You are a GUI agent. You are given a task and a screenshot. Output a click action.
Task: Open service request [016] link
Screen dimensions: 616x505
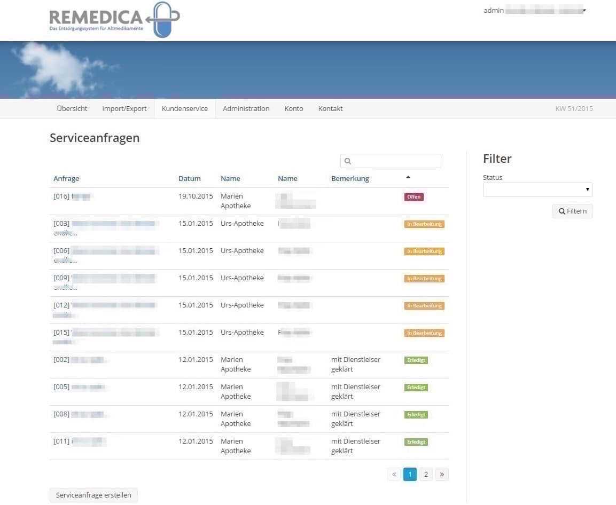(61, 196)
